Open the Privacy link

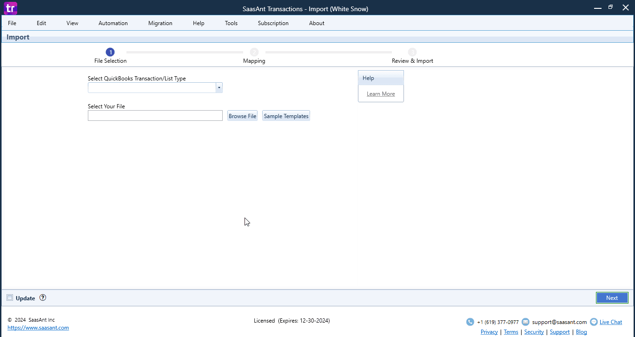(489, 332)
